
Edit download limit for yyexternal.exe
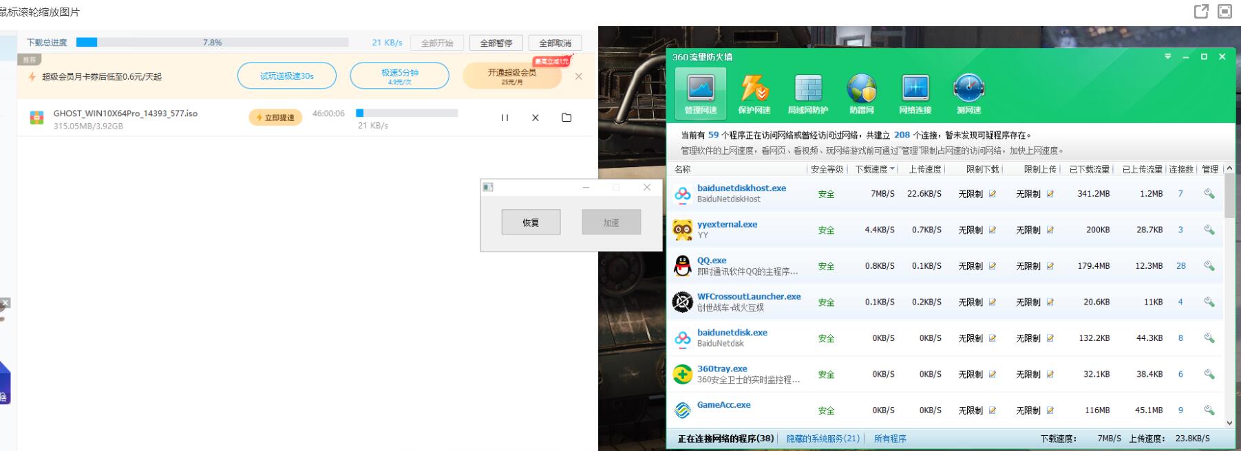pyautogui.click(x=993, y=230)
